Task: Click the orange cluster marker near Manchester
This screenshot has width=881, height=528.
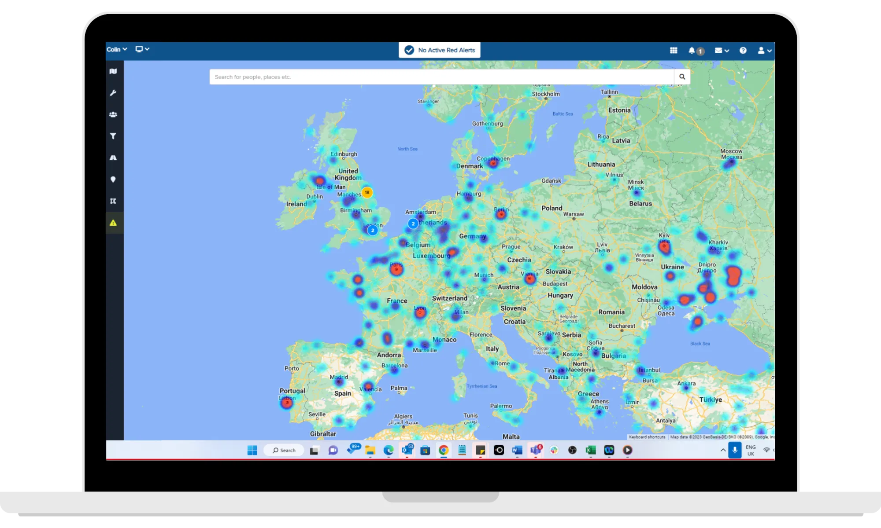Action: click(x=366, y=192)
